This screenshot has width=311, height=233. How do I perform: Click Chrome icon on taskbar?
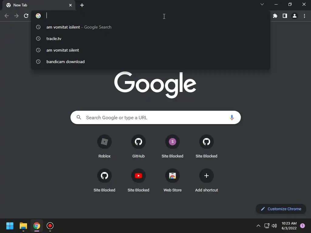pyautogui.click(x=37, y=226)
